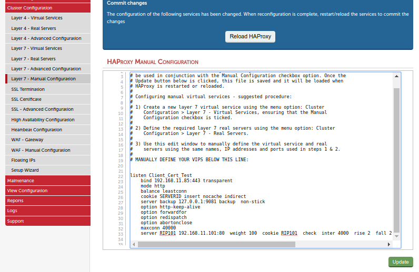The height and width of the screenshot is (272, 419).
Task: Open the SSL Termination page
Action: 48,89
